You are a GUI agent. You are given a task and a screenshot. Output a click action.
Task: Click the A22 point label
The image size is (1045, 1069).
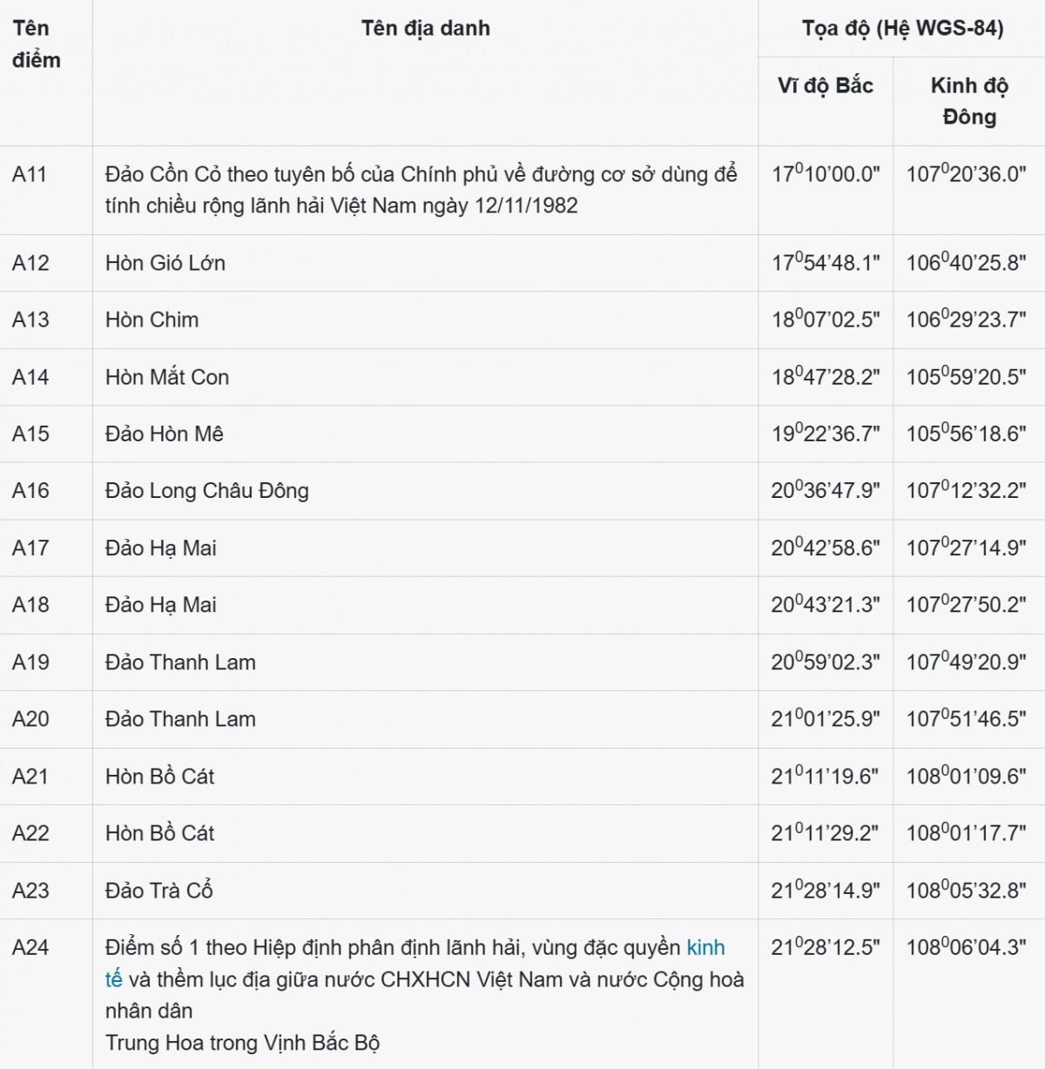click(30, 833)
